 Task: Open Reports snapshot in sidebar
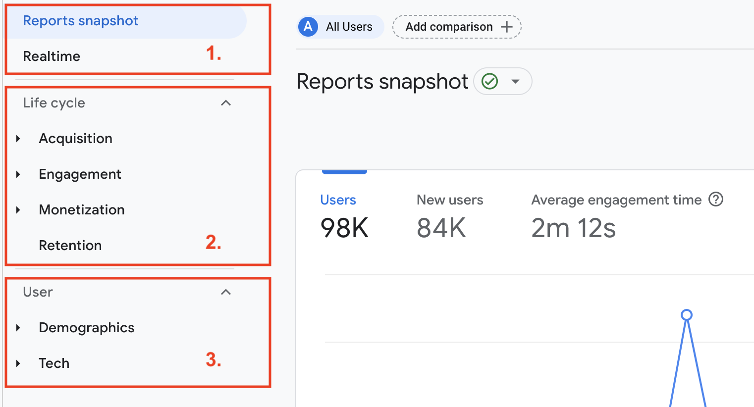coord(81,21)
